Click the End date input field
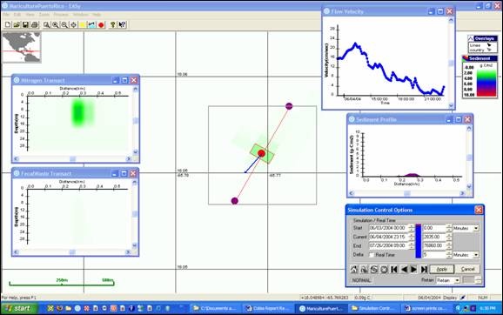 [388, 245]
